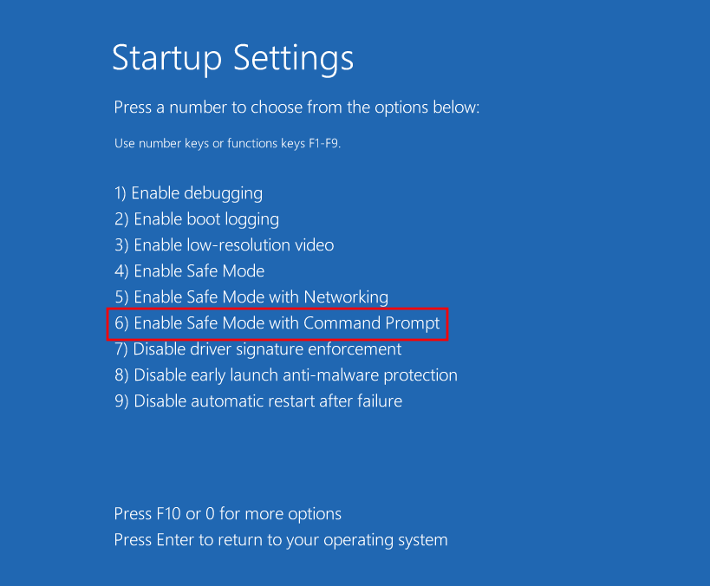Open more options via F10 line

[x=227, y=513]
